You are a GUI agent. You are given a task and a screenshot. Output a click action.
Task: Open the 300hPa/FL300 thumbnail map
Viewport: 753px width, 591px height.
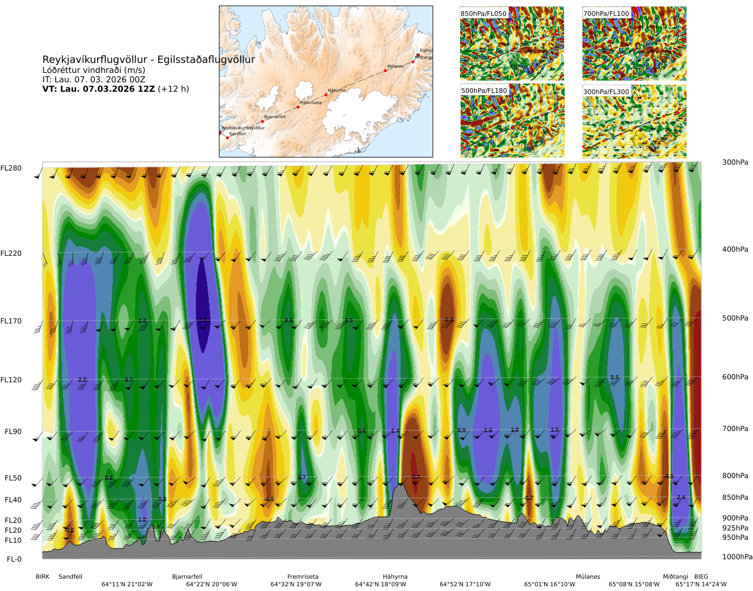coord(634,121)
